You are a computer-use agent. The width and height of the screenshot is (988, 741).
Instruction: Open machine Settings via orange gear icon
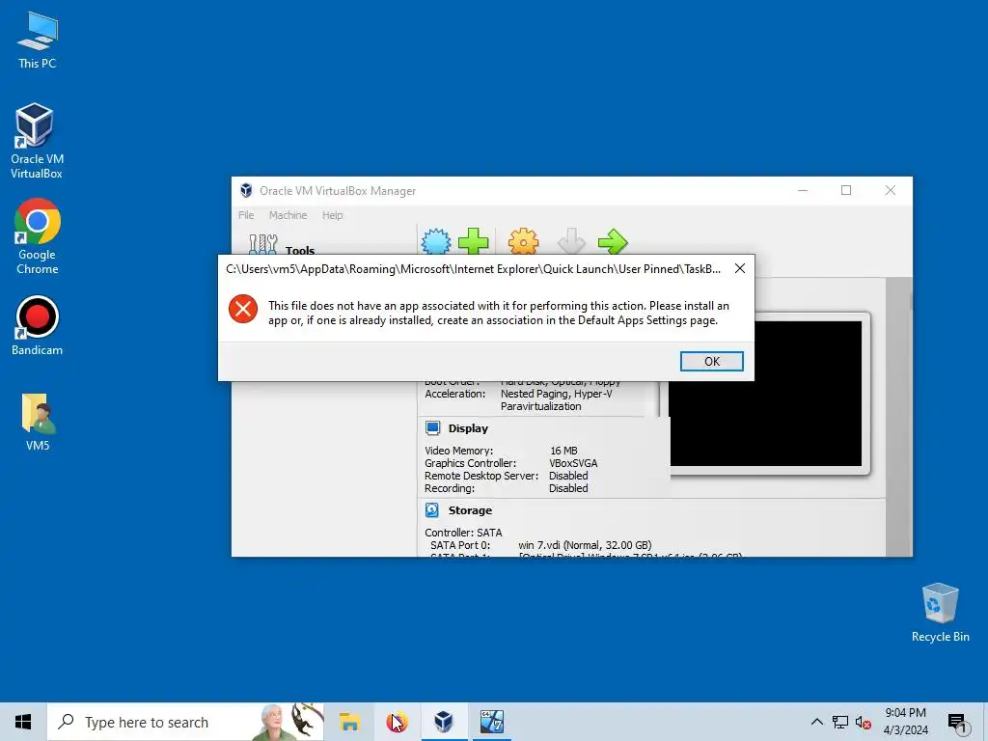524,240
